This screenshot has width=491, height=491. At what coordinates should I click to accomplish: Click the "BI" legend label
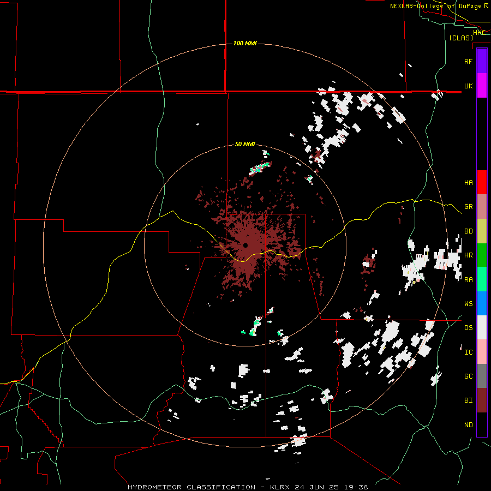coord(469,400)
